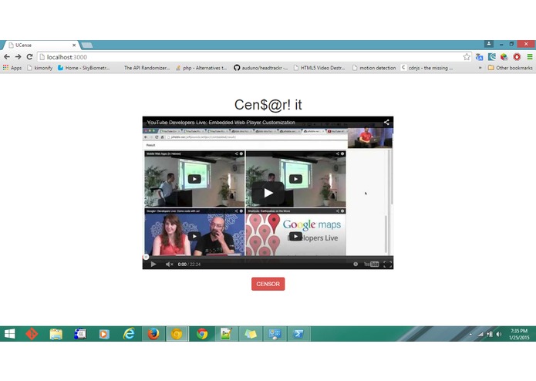
Task: Expand the bookmarks overflow chevron
Action: [x=480, y=68]
